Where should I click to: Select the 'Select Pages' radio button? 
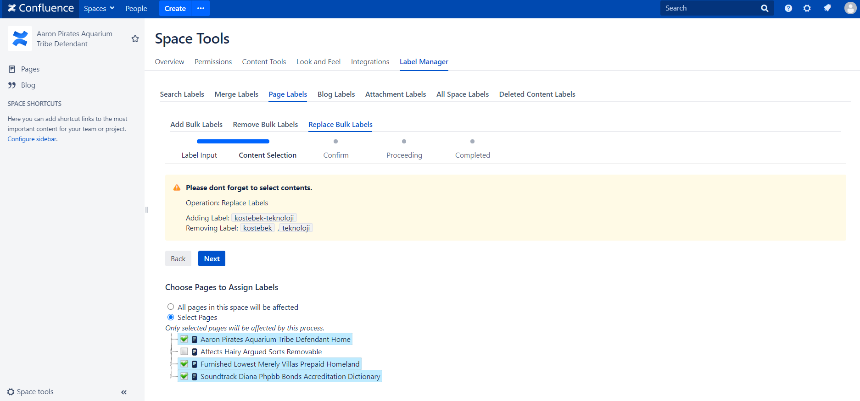171,317
